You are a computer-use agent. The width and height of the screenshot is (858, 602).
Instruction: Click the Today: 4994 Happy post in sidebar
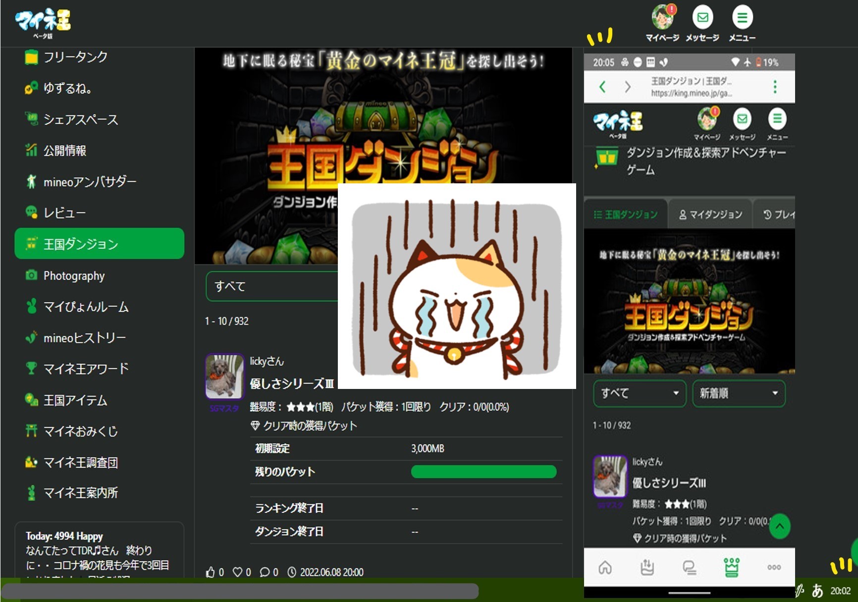[99, 550]
